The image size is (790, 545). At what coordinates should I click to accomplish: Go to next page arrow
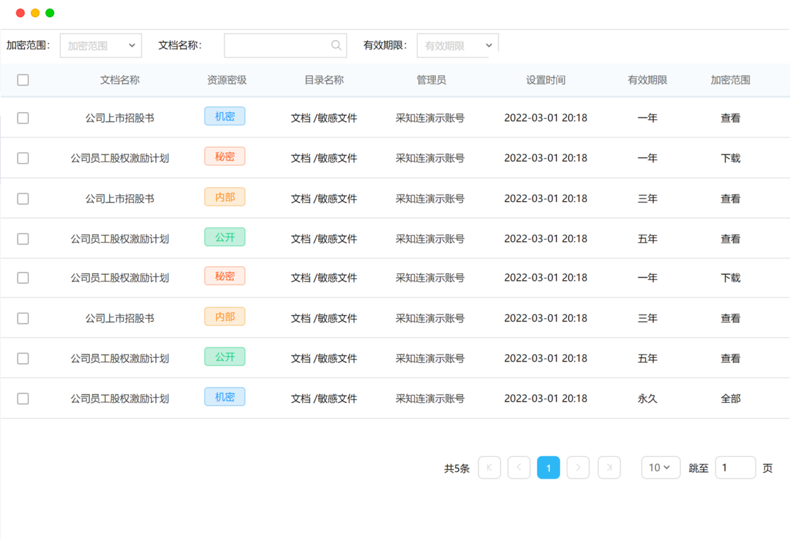(578, 467)
